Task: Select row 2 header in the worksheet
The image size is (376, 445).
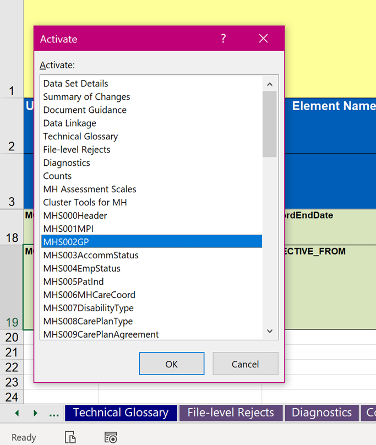Action: click(12, 126)
